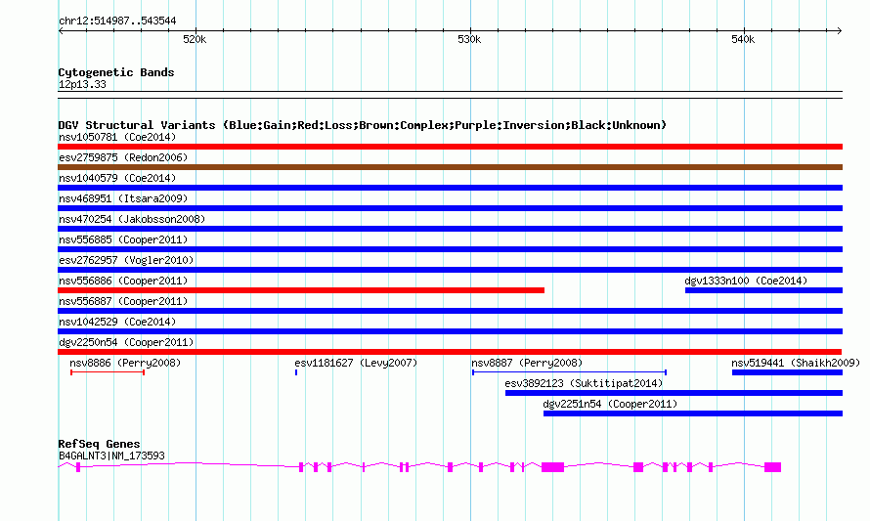The height and width of the screenshot is (521, 870).
Task: Select variant nsv1050781 (Coe2014) label
Action: [x=117, y=137]
